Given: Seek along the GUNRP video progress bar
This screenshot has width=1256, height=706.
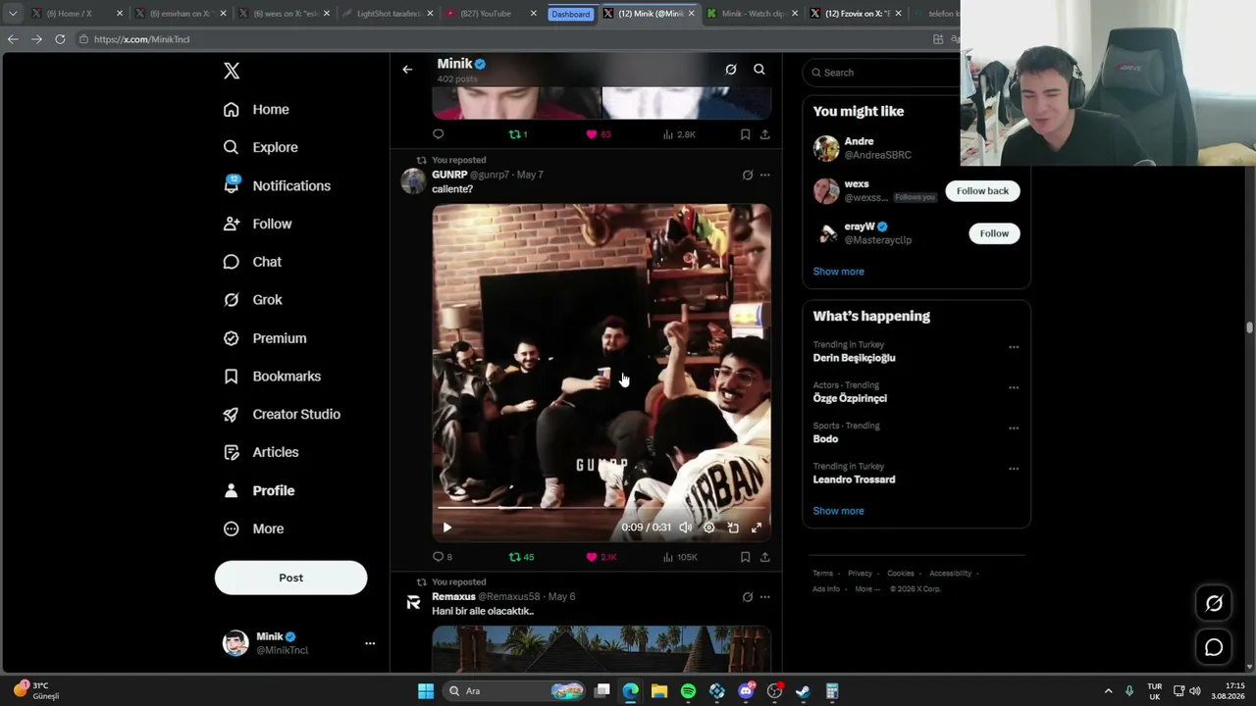Looking at the screenshot, I should click(x=602, y=508).
